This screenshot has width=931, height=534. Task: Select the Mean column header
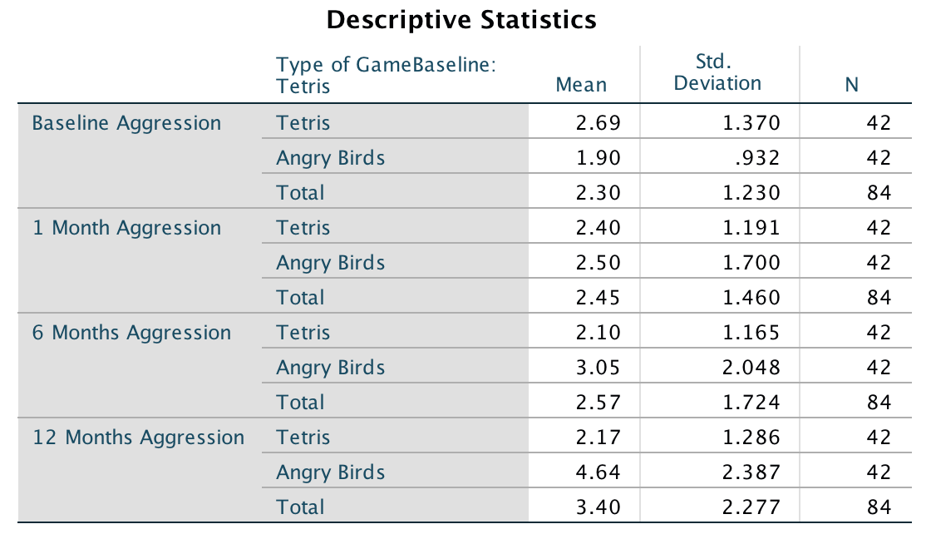[581, 85]
